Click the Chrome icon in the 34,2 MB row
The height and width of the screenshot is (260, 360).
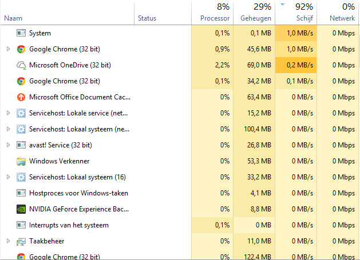click(21, 81)
